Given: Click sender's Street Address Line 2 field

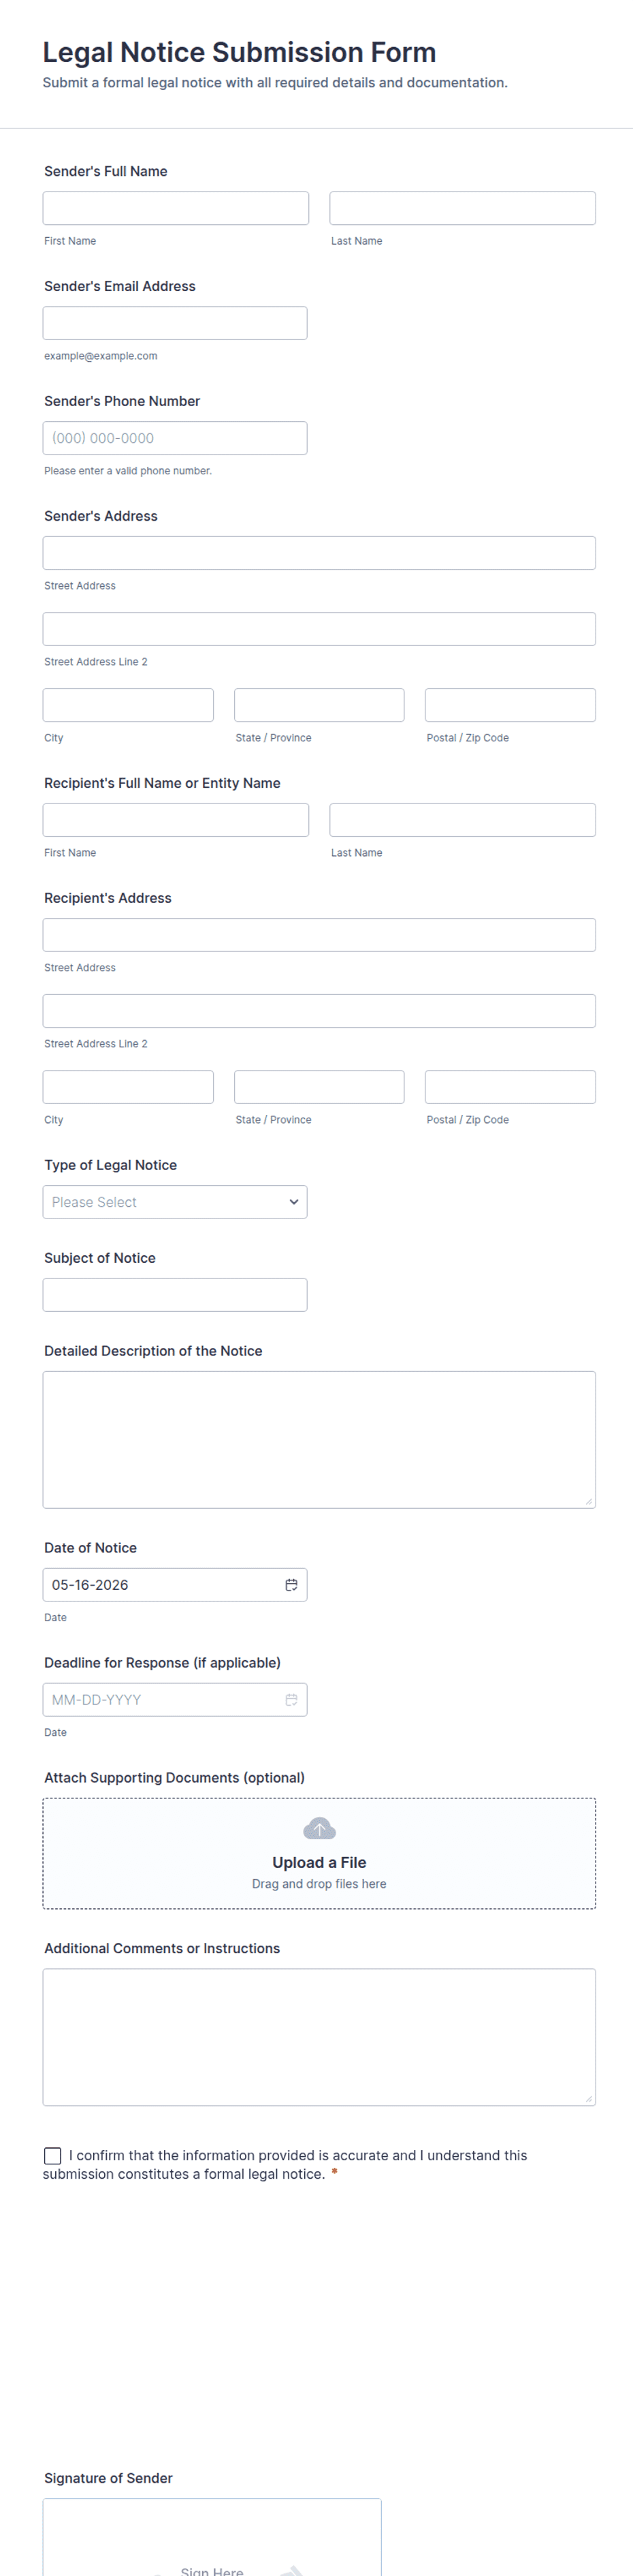Looking at the screenshot, I should coord(319,629).
